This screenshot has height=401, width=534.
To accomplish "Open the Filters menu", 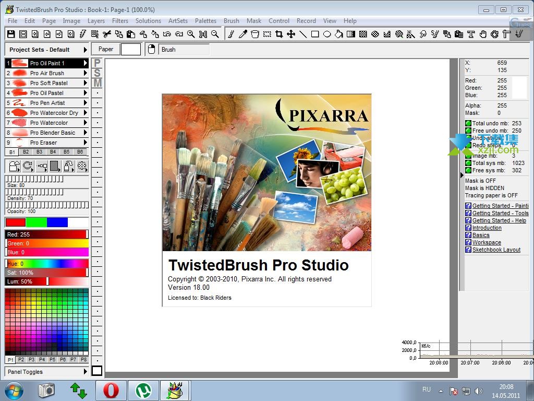I will tap(120, 21).
